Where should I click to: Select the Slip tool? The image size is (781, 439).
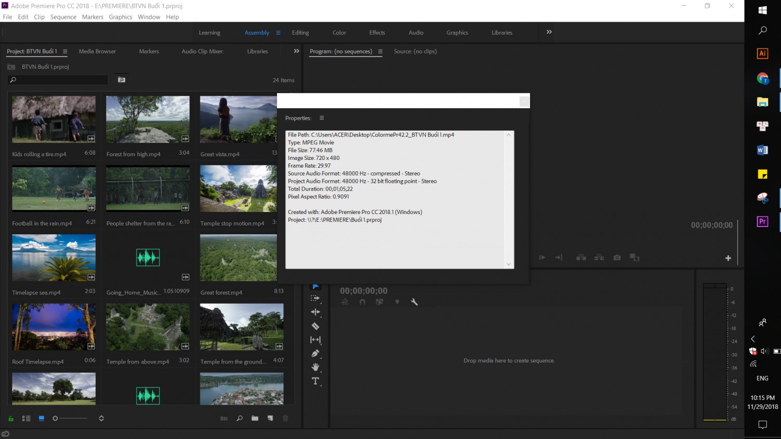pos(315,340)
